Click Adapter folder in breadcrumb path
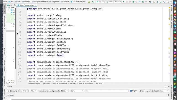This screenshot has height=100, width=177. pos(65,2)
